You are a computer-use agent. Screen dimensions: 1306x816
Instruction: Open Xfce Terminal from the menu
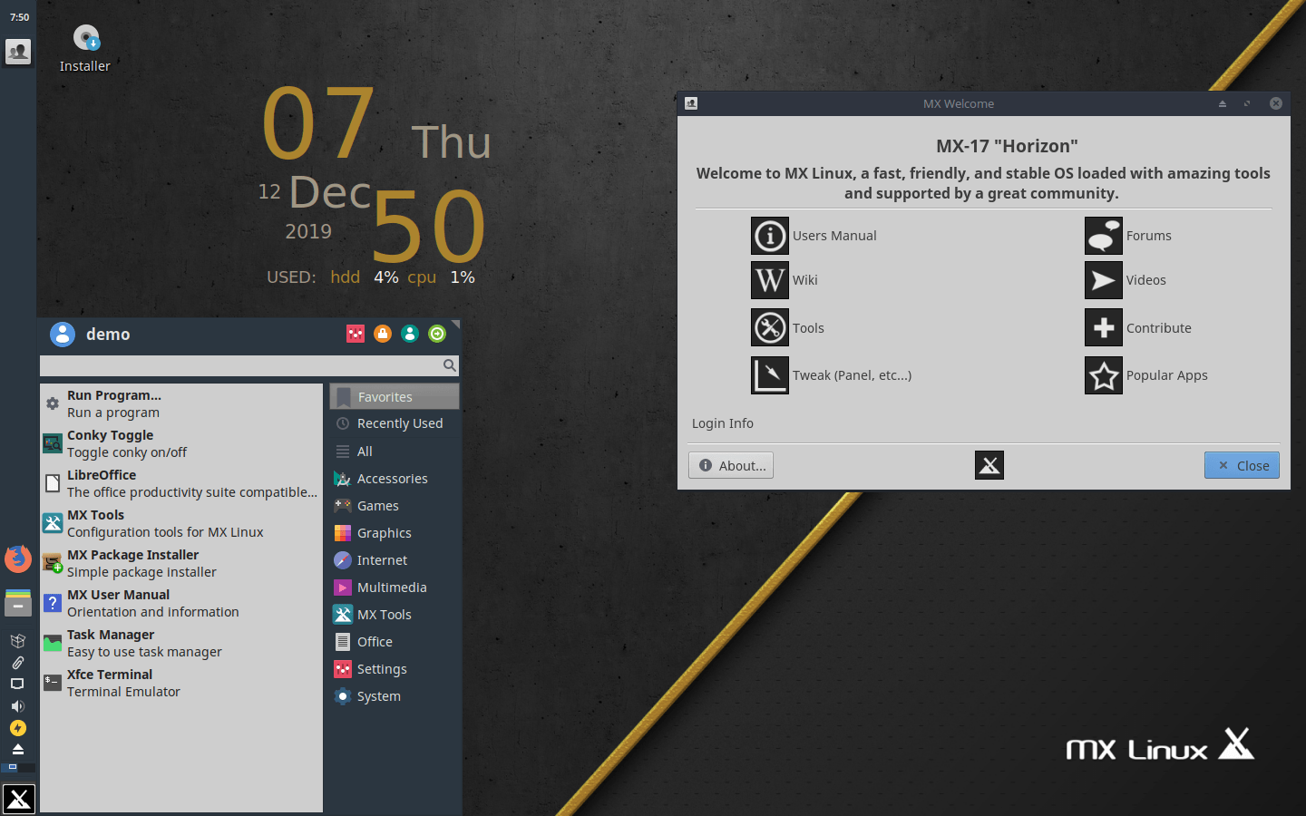pos(181,683)
